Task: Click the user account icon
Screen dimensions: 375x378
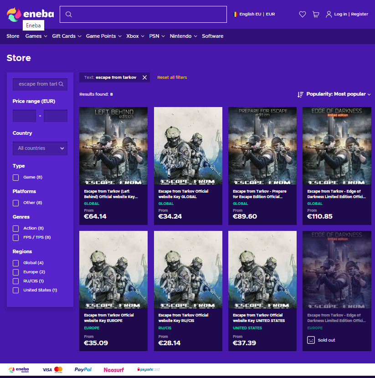Action: (329, 14)
